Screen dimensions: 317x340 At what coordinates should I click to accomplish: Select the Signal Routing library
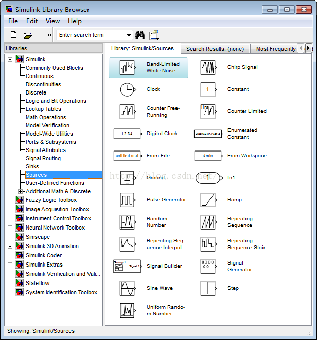tap(43, 158)
